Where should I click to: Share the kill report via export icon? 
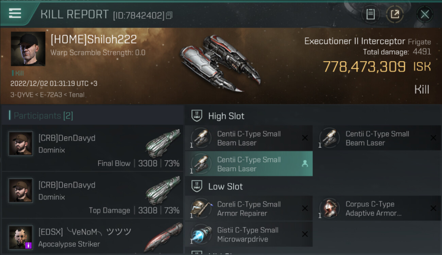point(395,14)
